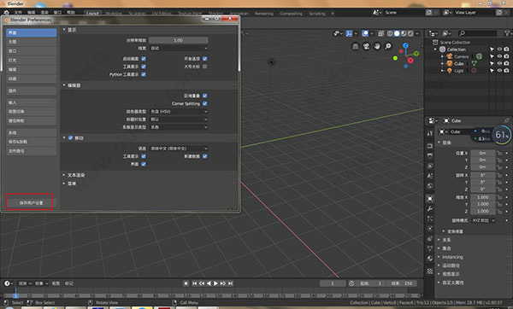Toggle the region overlap checkbox
This screenshot has height=309, width=513.
[x=205, y=96]
